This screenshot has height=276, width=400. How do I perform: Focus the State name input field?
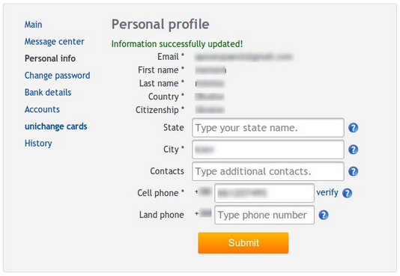pos(268,128)
